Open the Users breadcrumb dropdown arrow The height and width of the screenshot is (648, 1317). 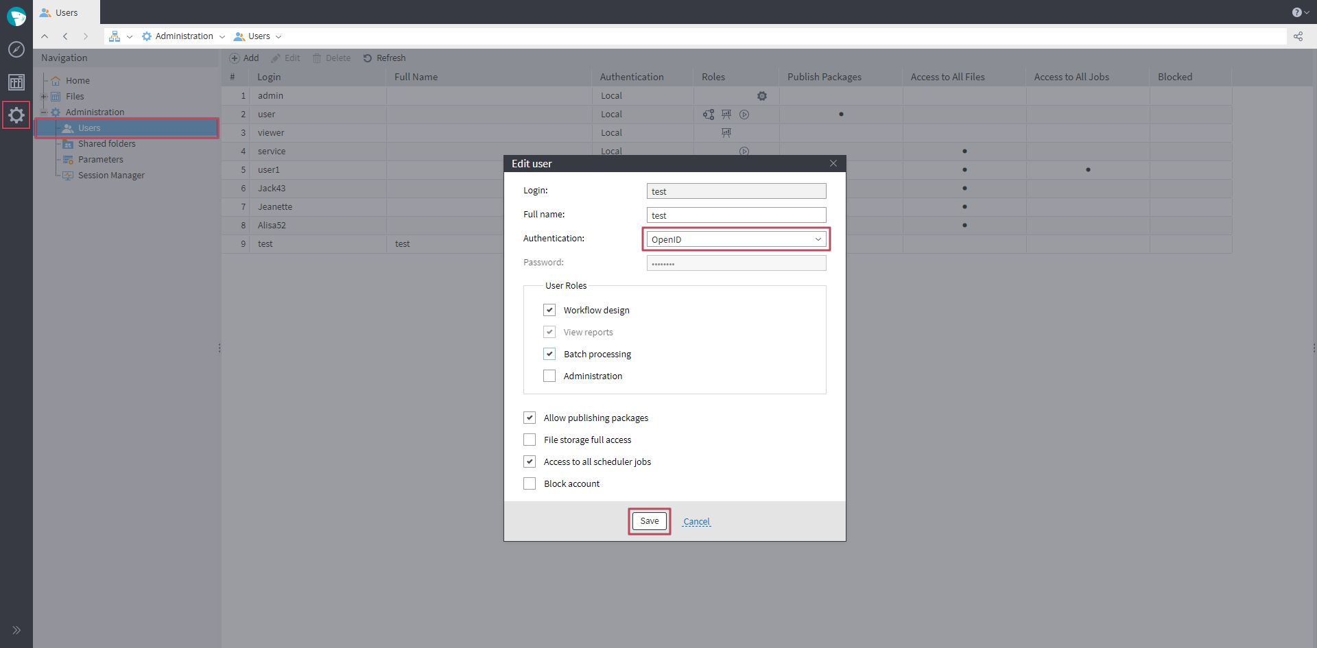coord(278,37)
